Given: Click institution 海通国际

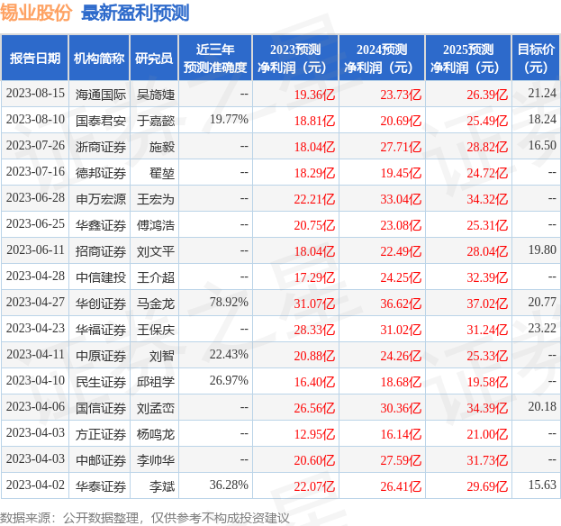Looking at the screenshot, I should (101, 95).
